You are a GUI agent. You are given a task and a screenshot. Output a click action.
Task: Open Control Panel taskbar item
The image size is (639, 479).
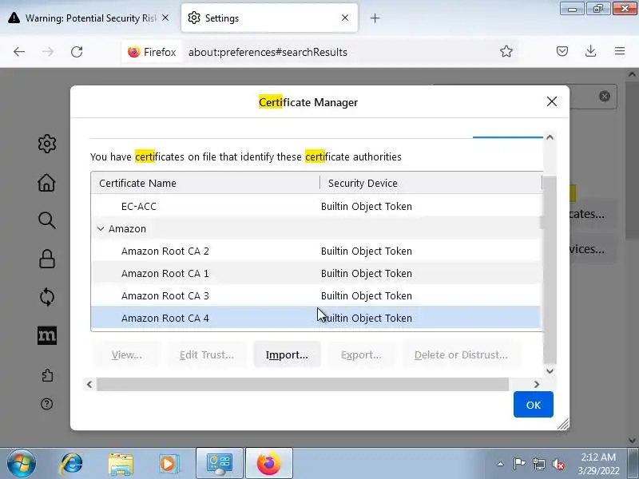coord(219,464)
